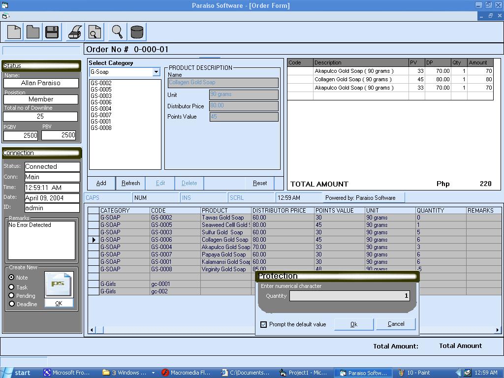Click the Open folder toolbar icon
Image resolution: width=504 pixels, height=378 pixels.
pyautogui.click(x=33, y=32)
